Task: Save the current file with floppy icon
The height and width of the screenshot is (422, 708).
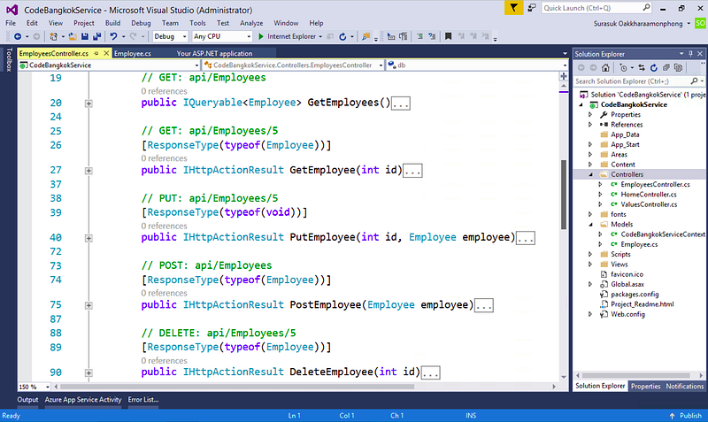Action: 84,36
